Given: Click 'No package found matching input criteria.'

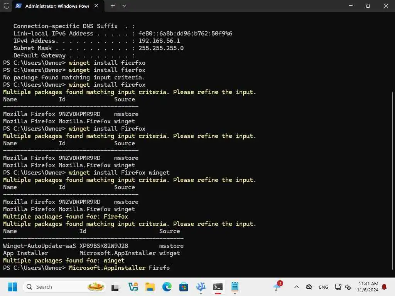Looking at the screenshot, I should coord(74,77).
